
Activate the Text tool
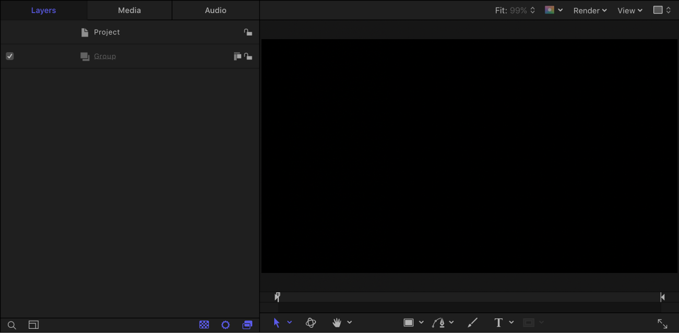(498, 322)
